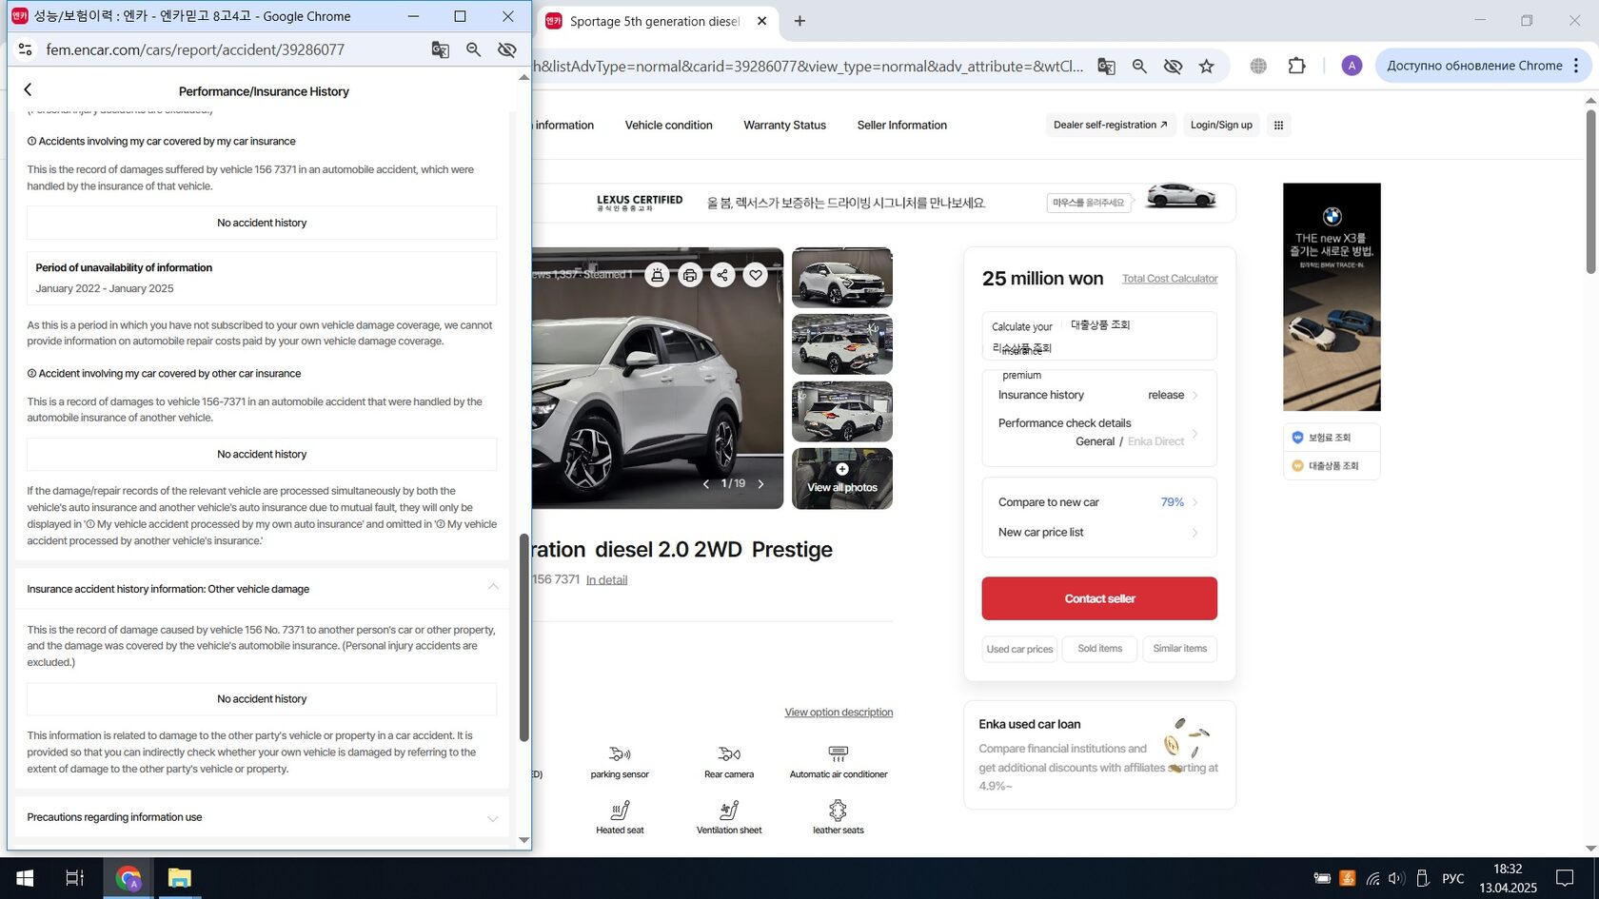Open Enka used car loan card
The image size is (1599, 899).
(x=1099, y=755)
